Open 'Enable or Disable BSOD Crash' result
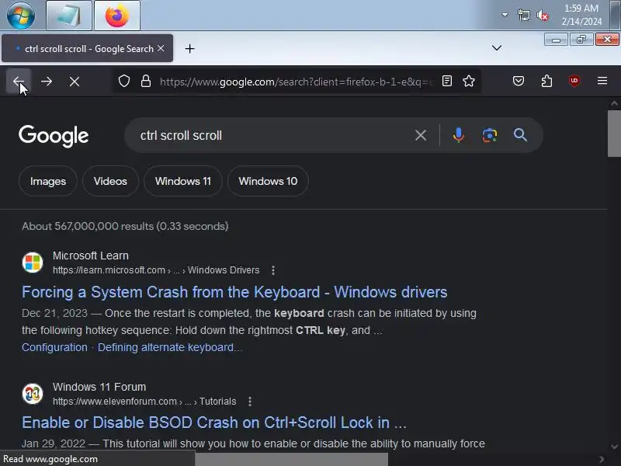Screen dimensions: 621x466 click(214, 423)
